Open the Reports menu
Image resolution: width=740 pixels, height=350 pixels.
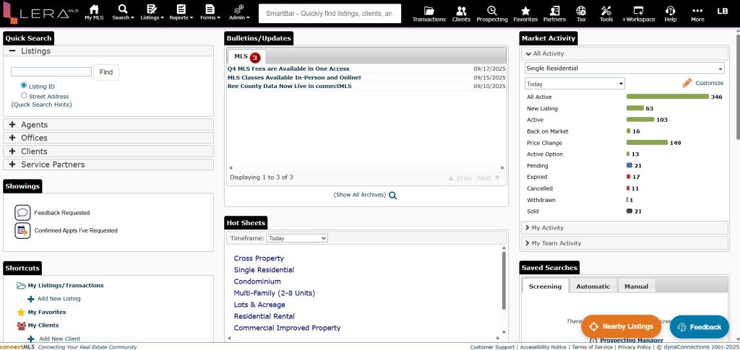click(180, 13)
